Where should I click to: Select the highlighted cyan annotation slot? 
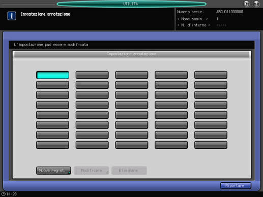52,75
